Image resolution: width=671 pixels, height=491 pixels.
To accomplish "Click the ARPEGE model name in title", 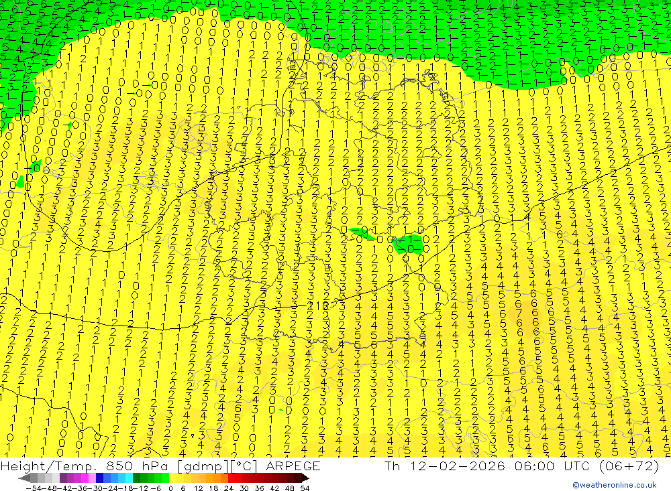I will [x=293, y=466].
